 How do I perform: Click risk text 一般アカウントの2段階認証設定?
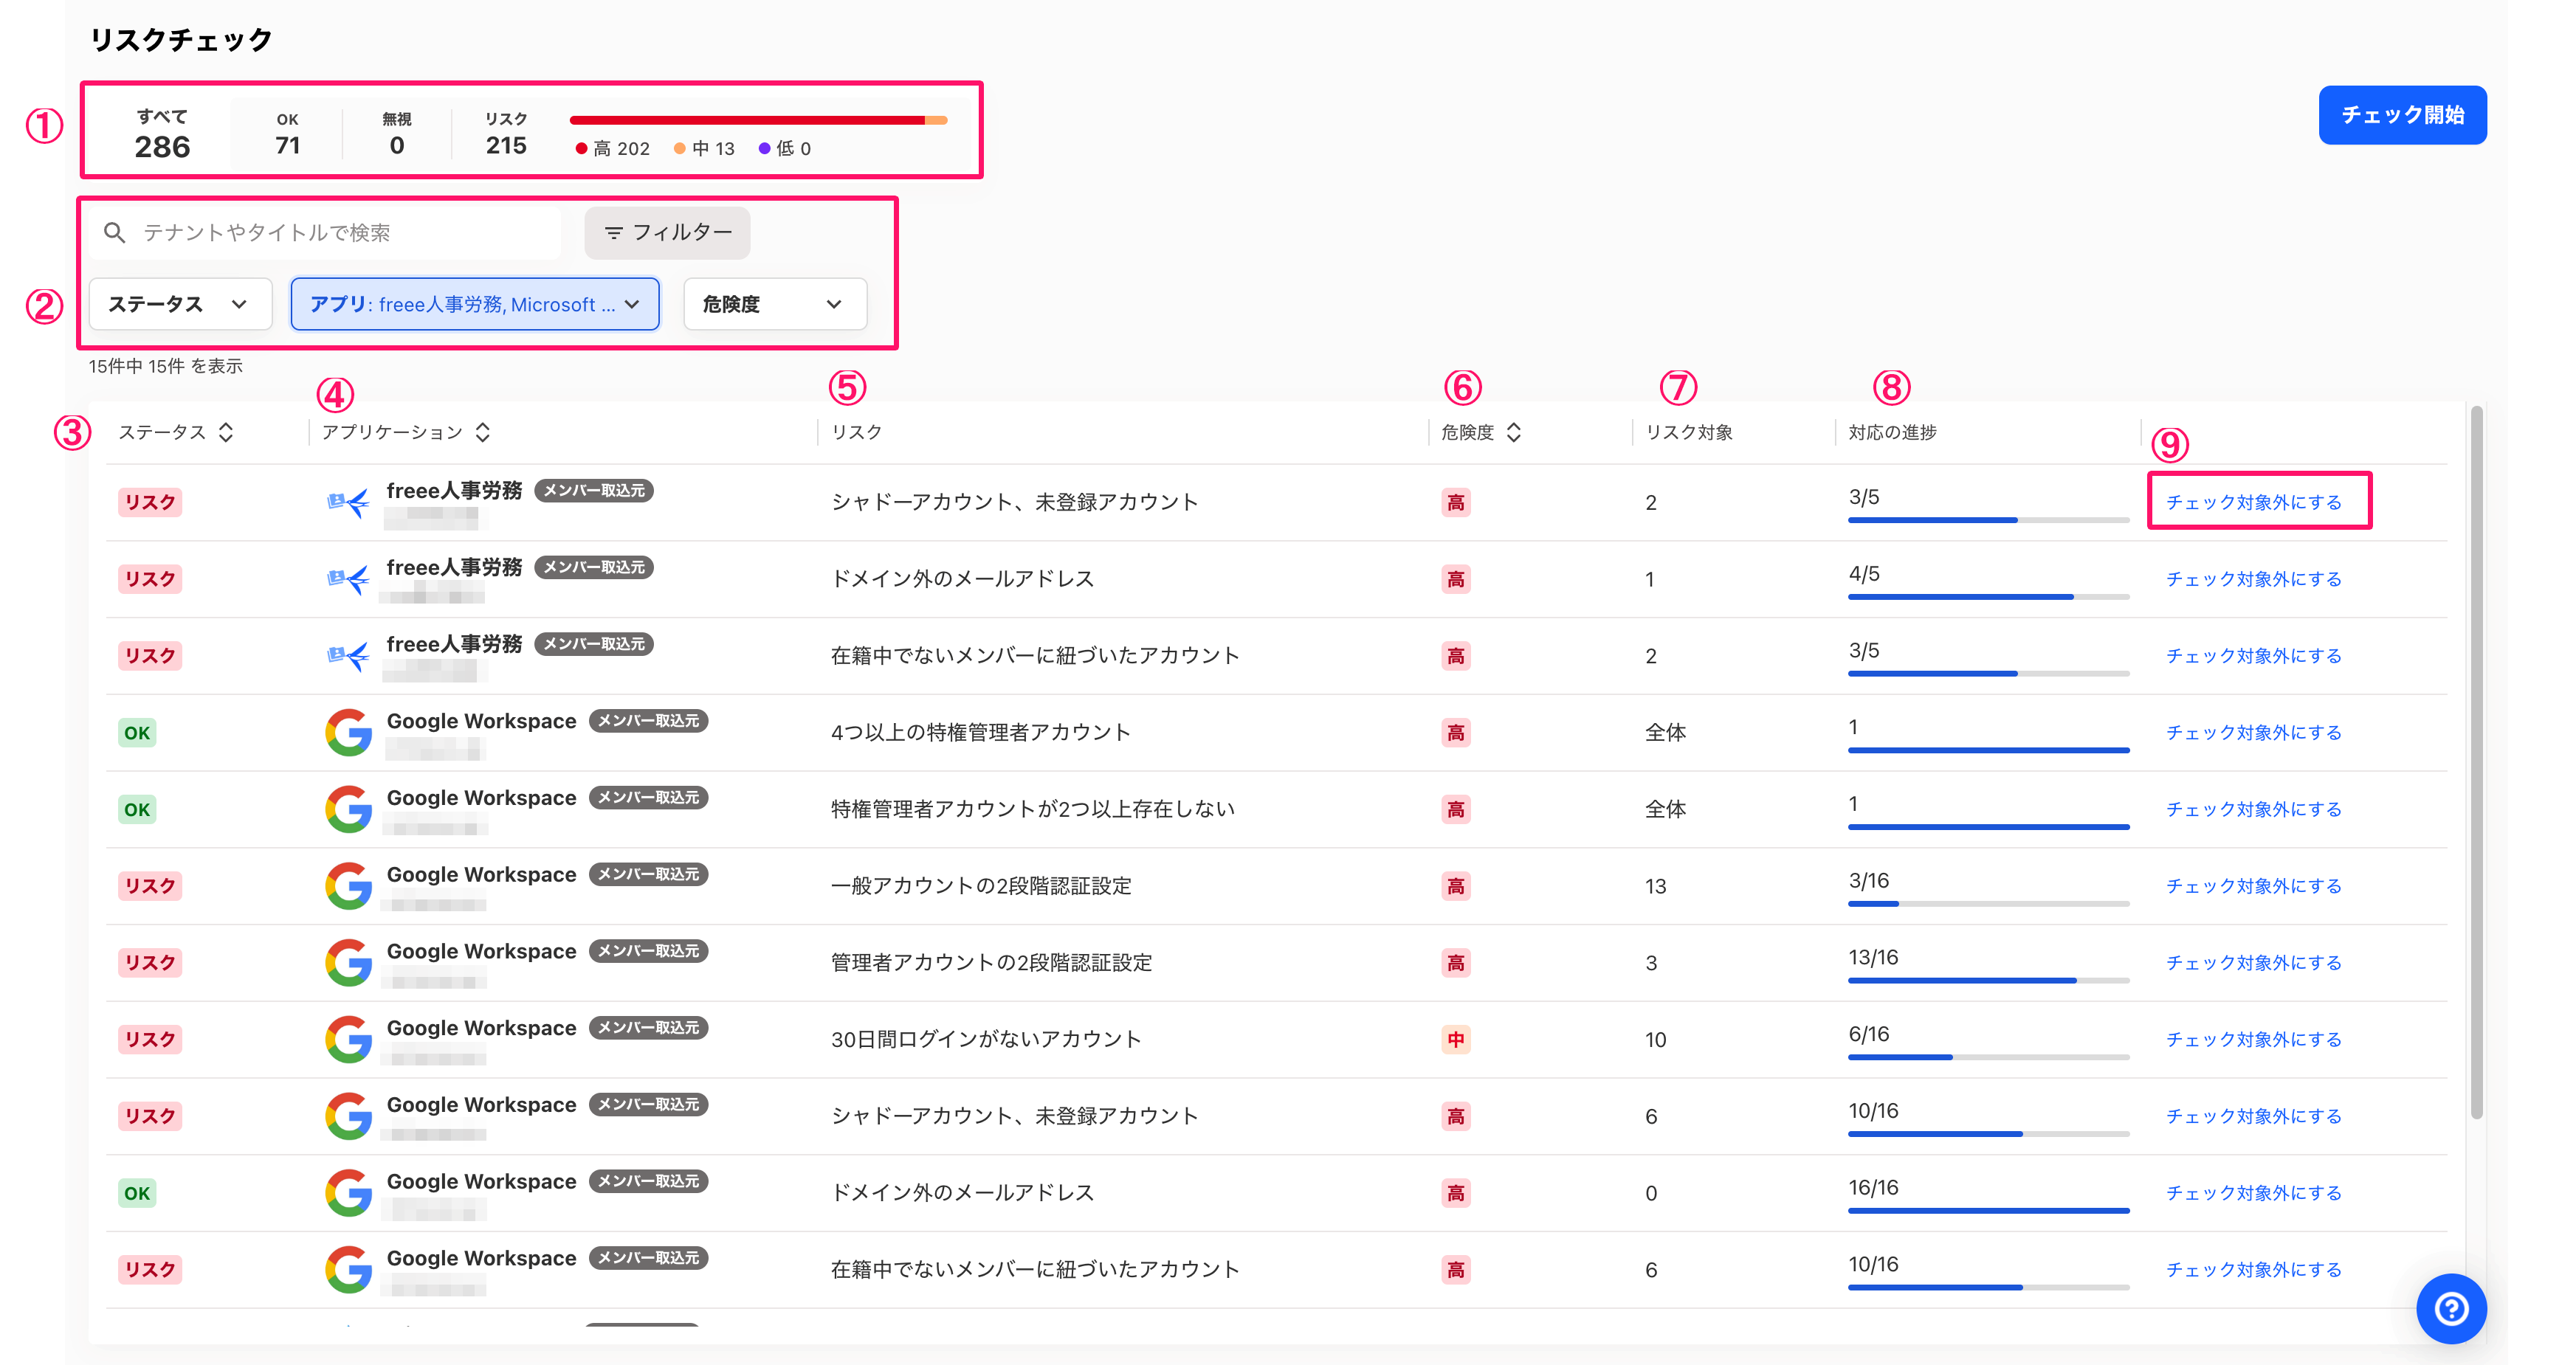point(981,885)
